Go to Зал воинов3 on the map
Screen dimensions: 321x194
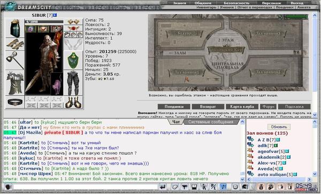tap(268, 33)
